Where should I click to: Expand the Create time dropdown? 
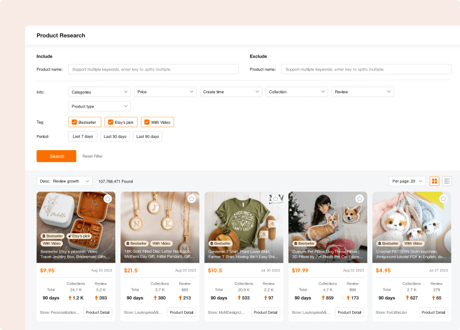click(231, 91)
